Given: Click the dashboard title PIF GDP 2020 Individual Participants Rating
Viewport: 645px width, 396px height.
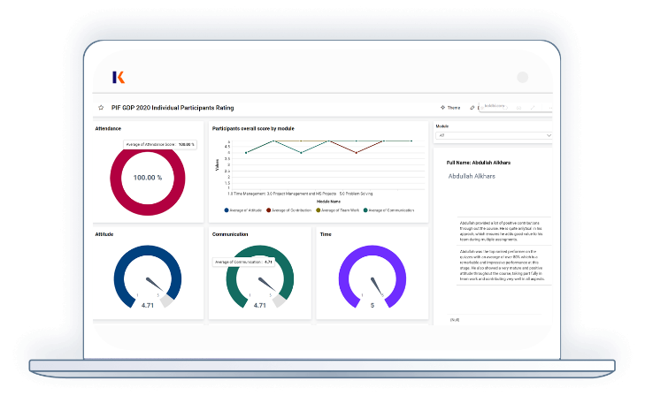Looking at the screenshot, I should (173, 108).
